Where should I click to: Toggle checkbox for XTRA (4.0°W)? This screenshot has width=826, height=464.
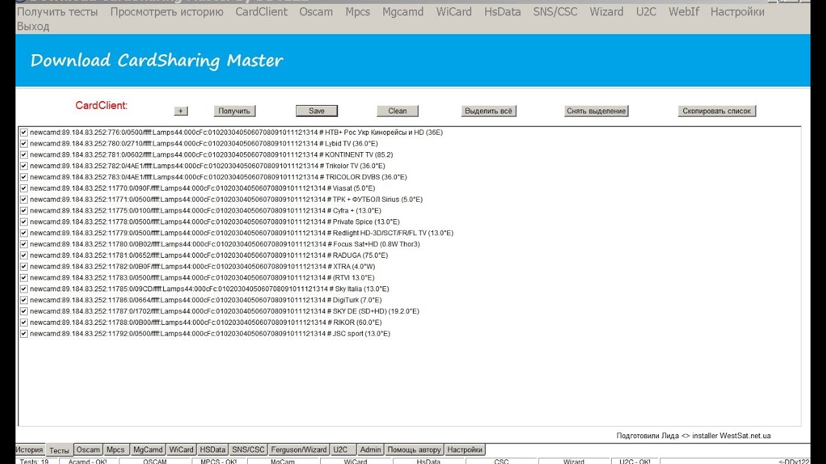[x=24, y=266]
